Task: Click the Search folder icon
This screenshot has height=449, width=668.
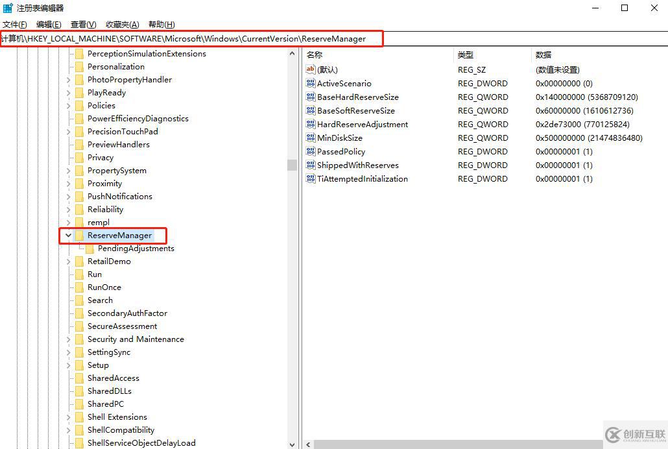Action: click(x=79, y=300)
